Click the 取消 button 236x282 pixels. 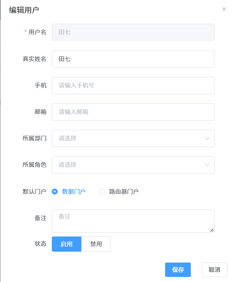(215, 270)
